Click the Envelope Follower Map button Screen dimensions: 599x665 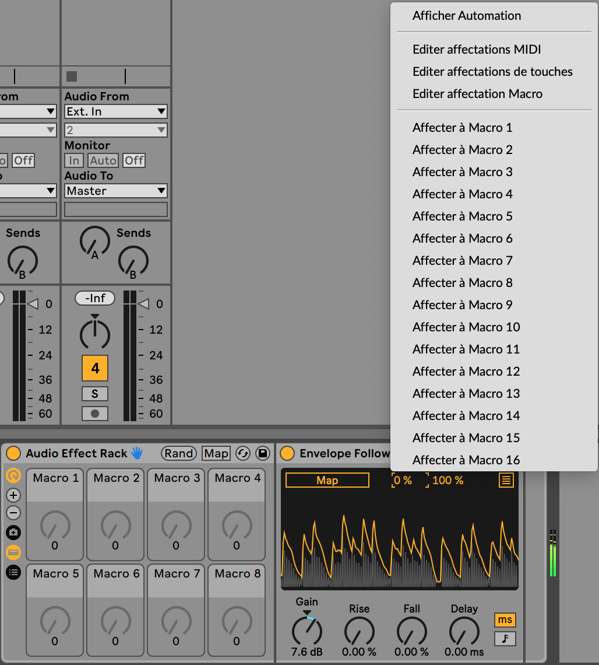(x=327, y=480)
